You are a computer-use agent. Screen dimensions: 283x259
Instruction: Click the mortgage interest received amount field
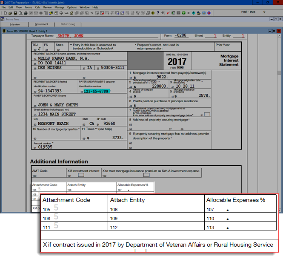point(155,77)
